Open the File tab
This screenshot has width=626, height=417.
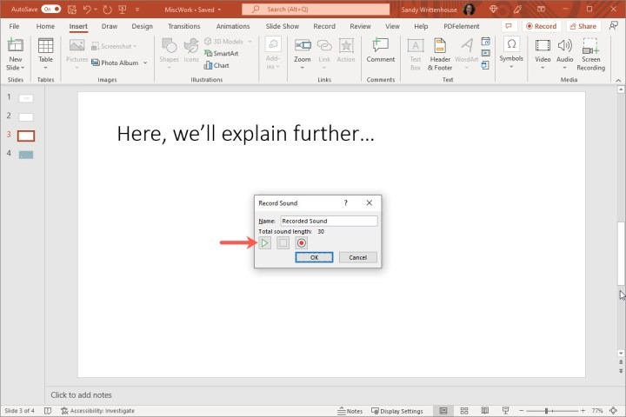coord(14,26)
